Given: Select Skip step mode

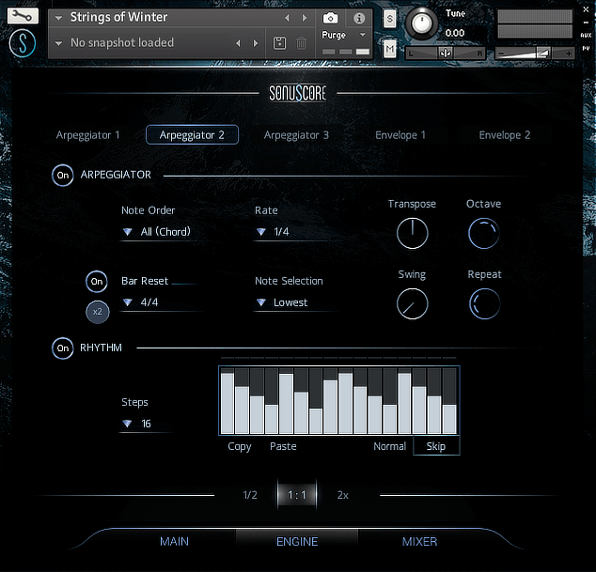Looking at the screenshot, I should [436, 446].
